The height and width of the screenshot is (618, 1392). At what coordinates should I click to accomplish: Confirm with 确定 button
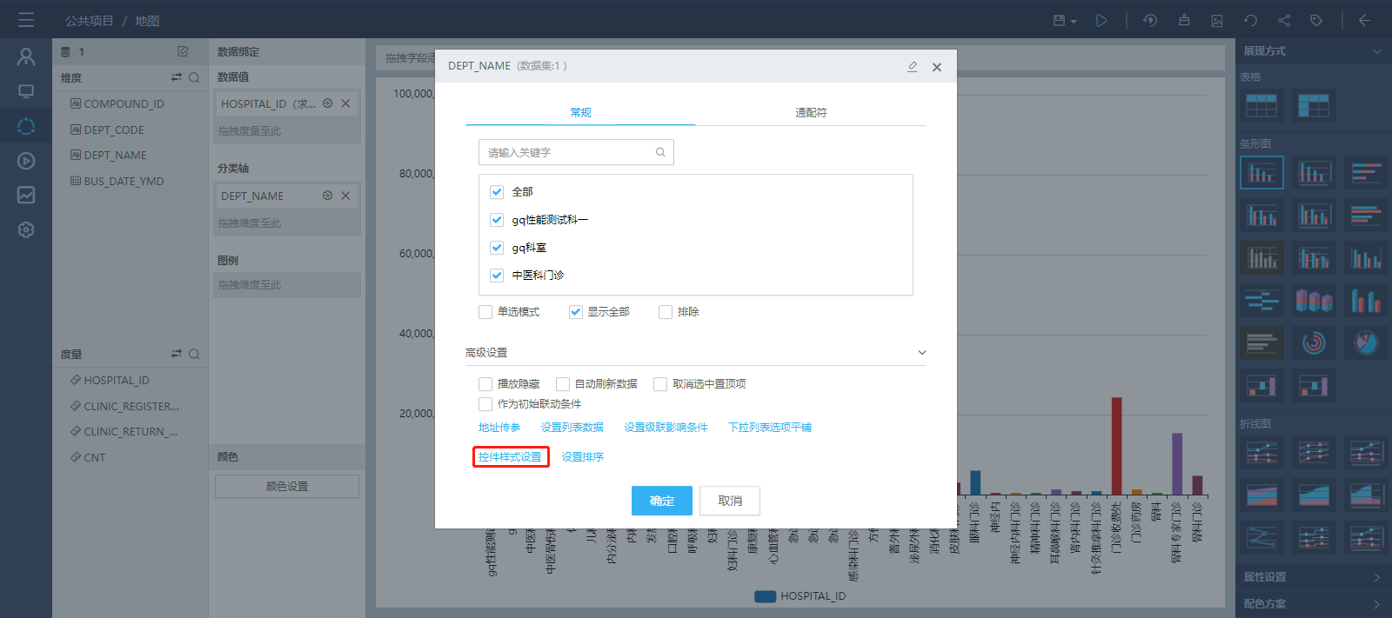pos(662,501)
